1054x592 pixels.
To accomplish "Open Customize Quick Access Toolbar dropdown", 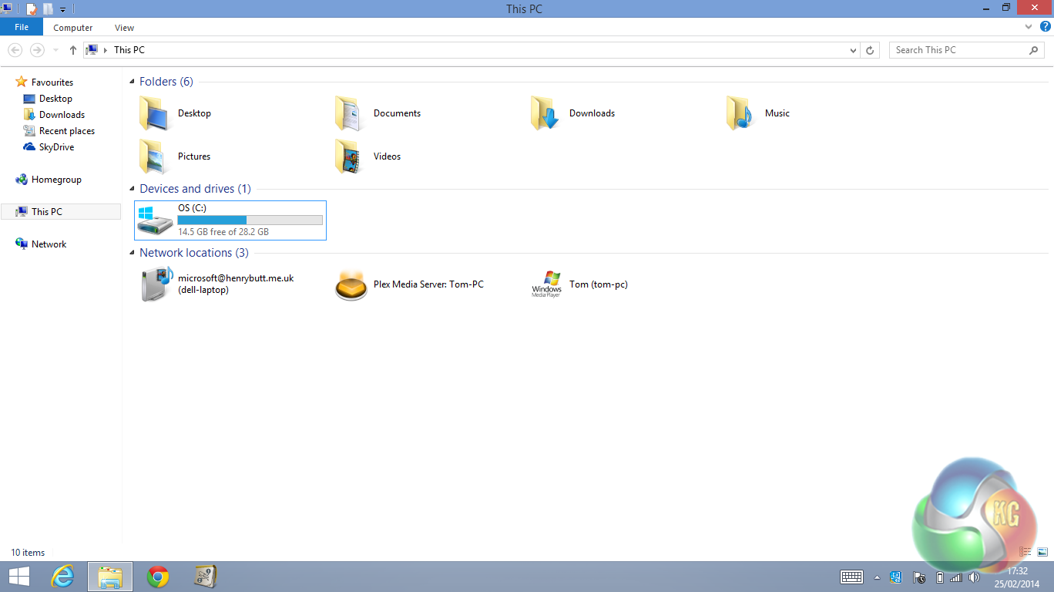I will coord(62,9).
